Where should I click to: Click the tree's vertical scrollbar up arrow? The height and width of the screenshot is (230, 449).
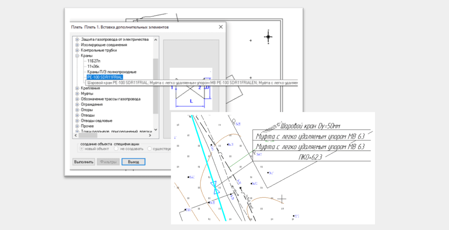[x=156, y=39]
